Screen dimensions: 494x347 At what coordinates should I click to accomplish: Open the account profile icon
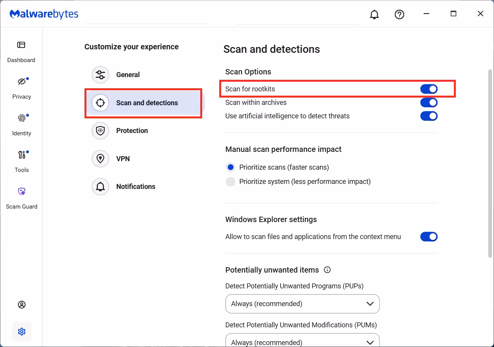pyautogui.click(x=22, y=305)
